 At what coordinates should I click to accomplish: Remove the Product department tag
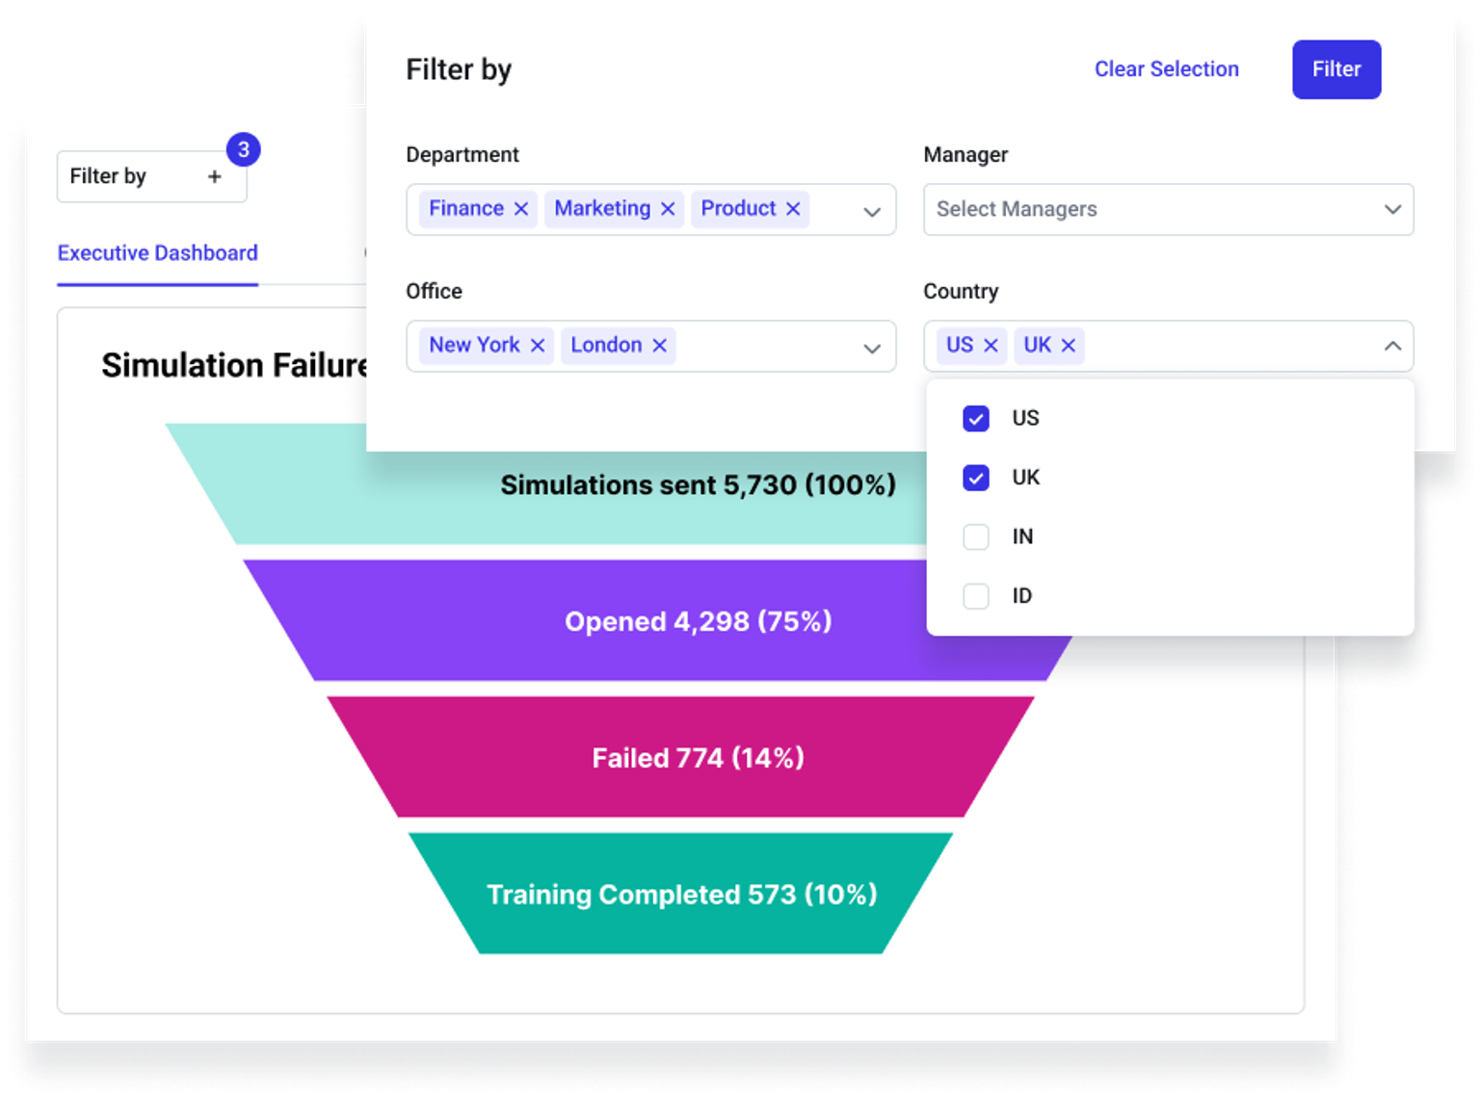(x=793, y=209)
